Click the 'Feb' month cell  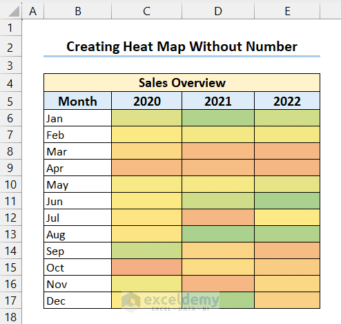(x=77, y=135)
